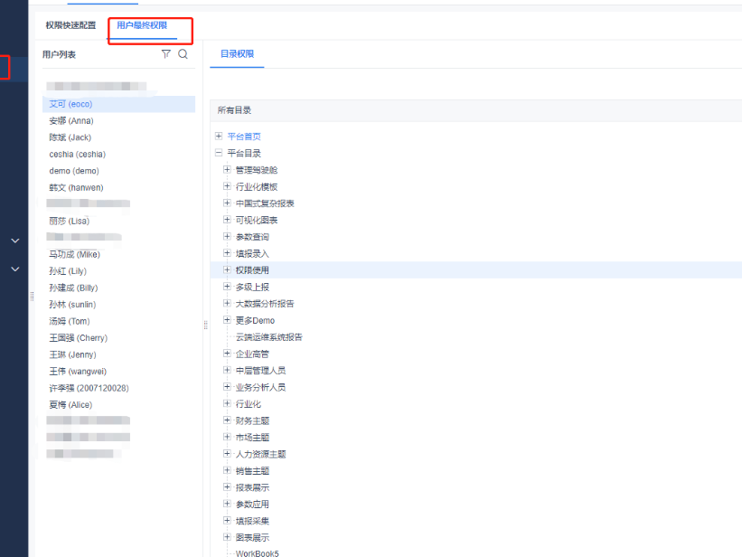
Task: Expand the 中层管理人员 folder
Action: [227, 370]
